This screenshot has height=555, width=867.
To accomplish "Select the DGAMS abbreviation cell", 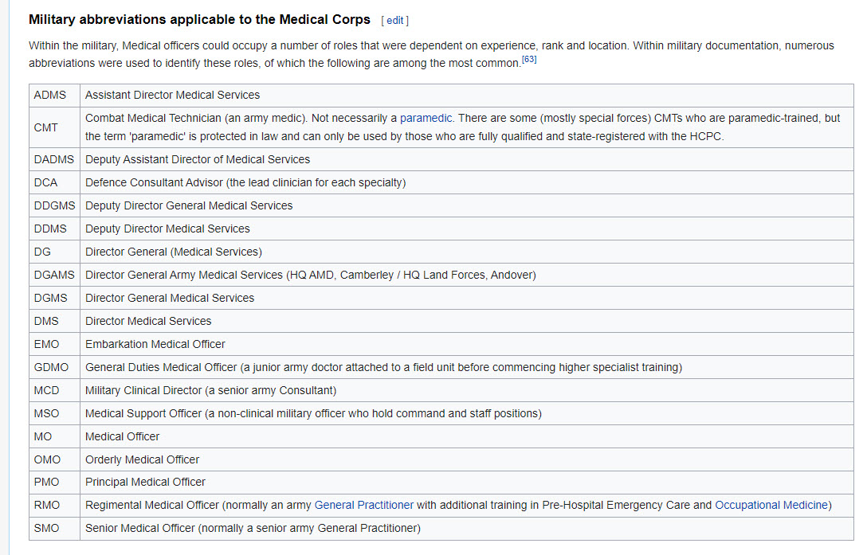I will (x=54, y=275).
